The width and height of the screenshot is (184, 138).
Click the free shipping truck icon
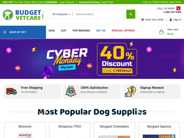[x=11, y=91]
